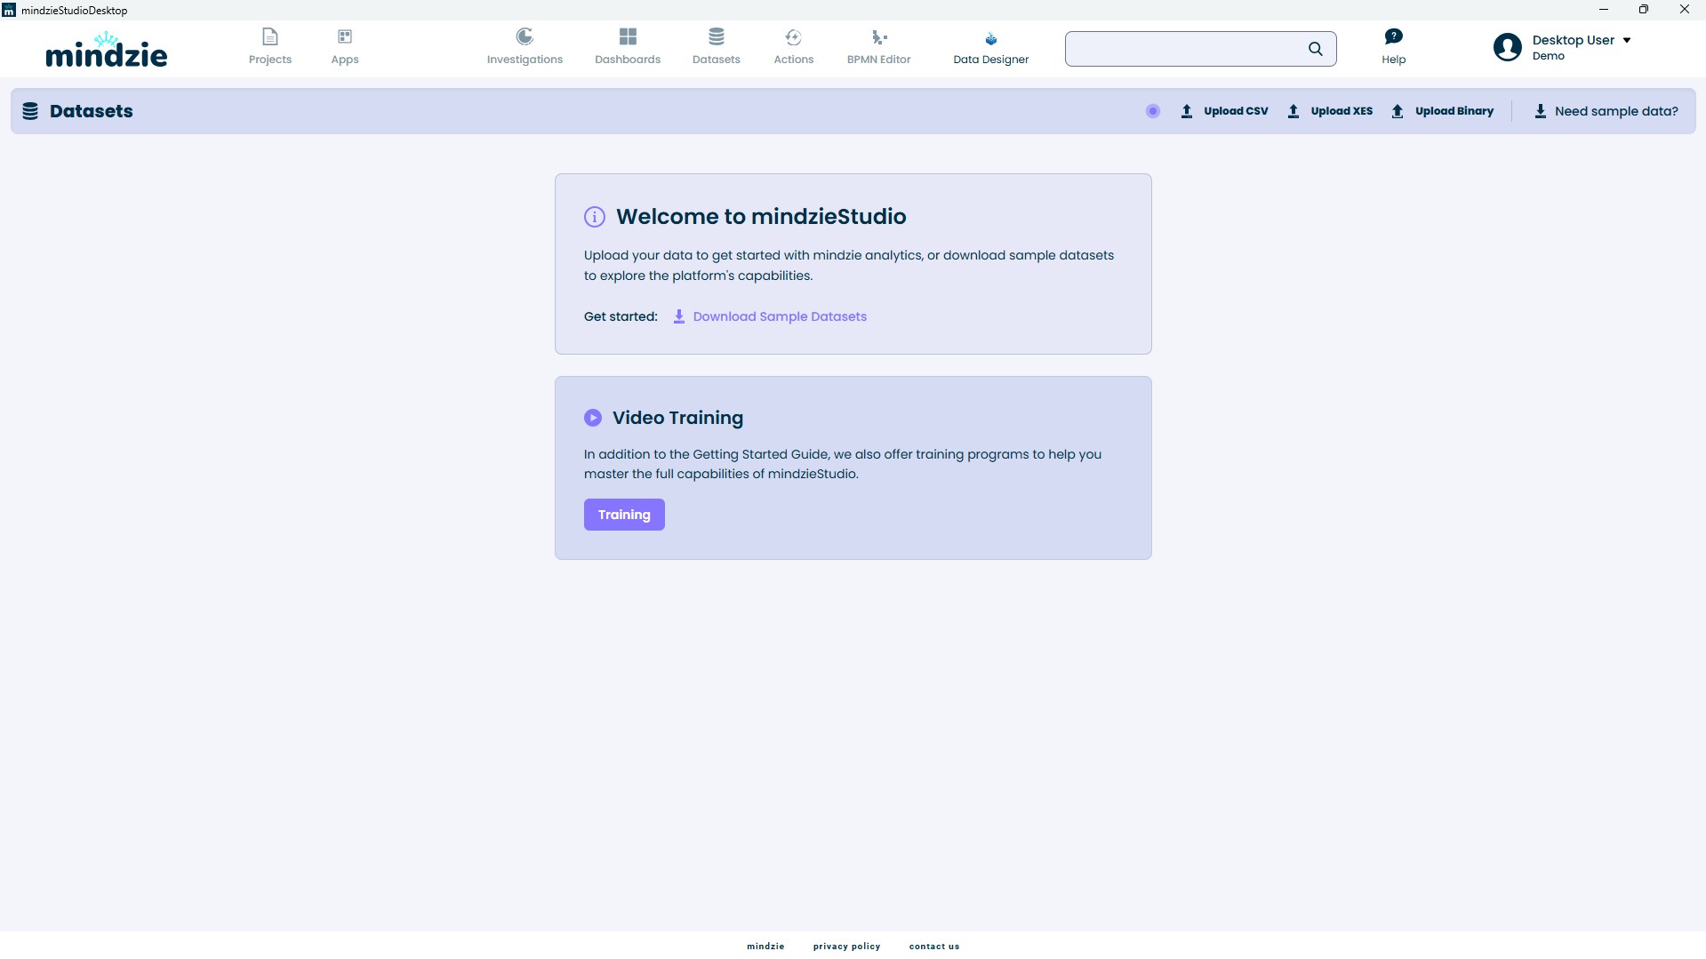Screen dimensions: 1706x959
Task: Click the search magnifier icon
Action: point(1316,49)
